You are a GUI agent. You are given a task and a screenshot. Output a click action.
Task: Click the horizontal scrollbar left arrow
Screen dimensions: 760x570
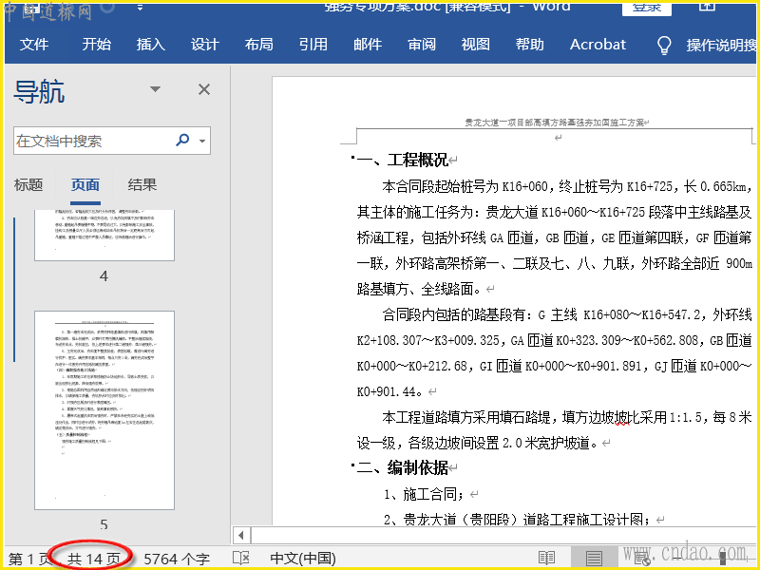(x=241, y=536)
